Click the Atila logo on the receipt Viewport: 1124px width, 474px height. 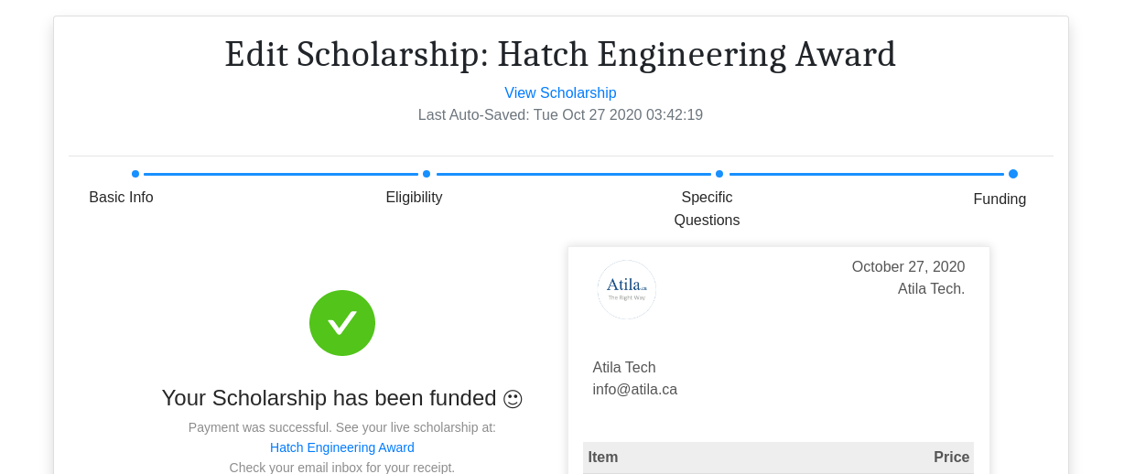[x=627, y=289]
